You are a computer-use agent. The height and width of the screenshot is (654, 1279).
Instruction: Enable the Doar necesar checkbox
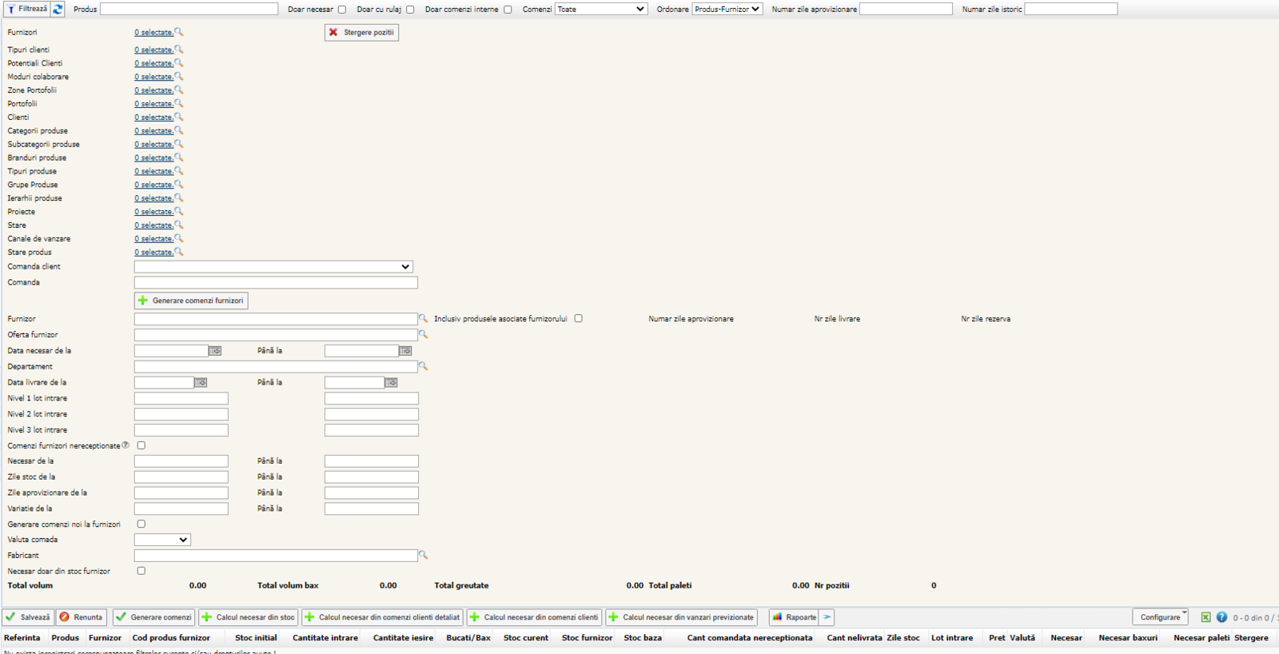pos(342,10)
